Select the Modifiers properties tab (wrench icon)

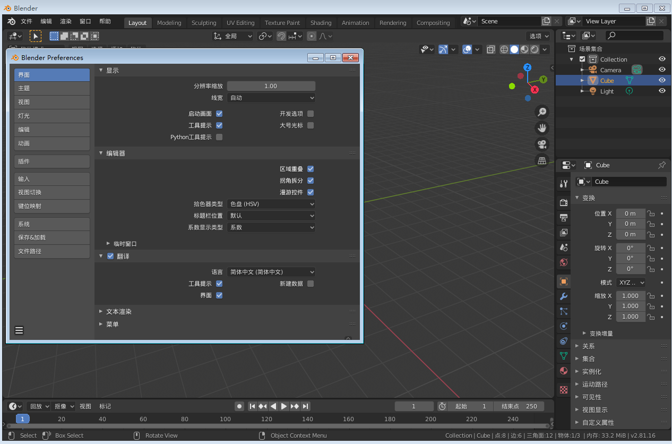563,296
